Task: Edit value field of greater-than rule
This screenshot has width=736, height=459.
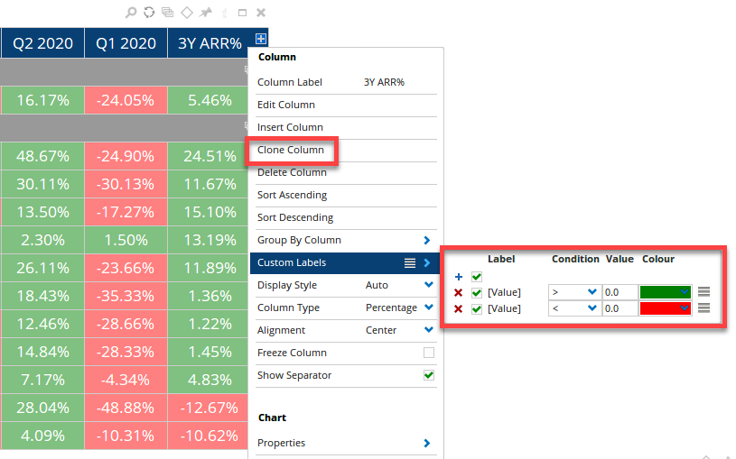Action: point(620,292)
